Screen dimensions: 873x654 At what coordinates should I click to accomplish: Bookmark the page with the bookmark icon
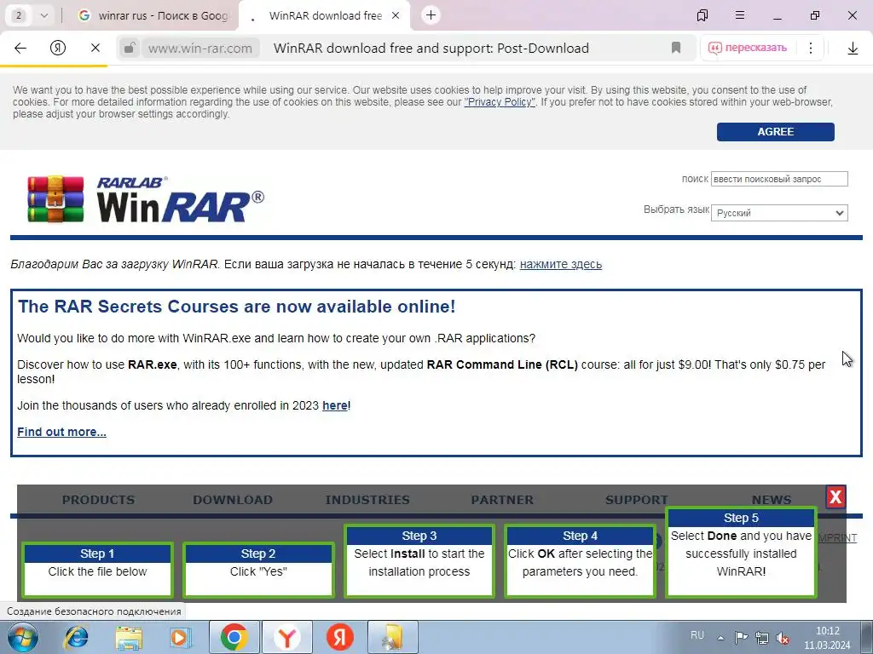click(676, 48)
